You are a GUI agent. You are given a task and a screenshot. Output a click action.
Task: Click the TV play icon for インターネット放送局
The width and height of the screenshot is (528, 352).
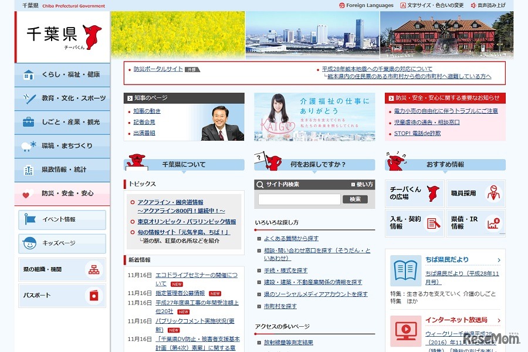click(405, 330)
